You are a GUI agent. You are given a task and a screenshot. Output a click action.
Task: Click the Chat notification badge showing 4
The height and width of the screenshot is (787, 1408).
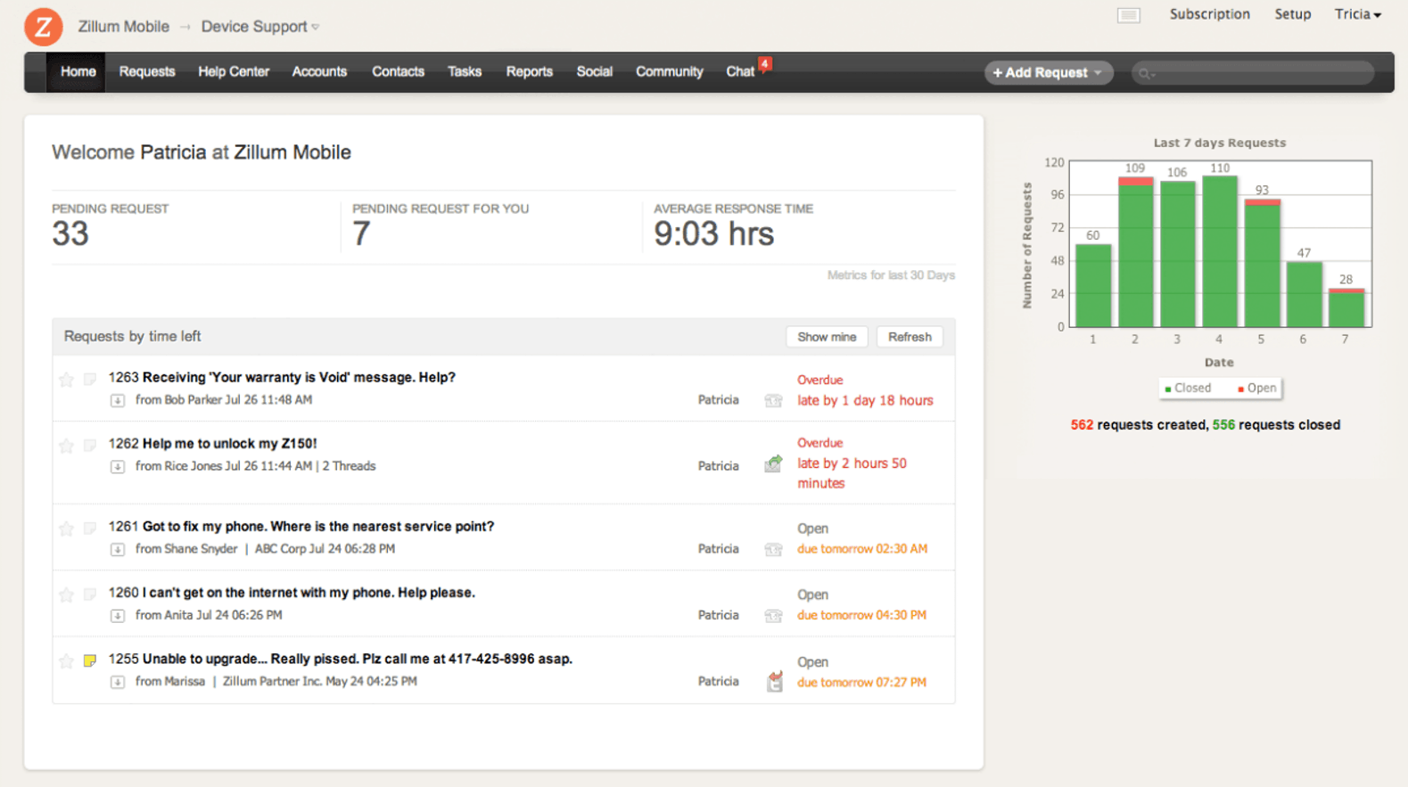pyautogui.click(x=764, y=63)
